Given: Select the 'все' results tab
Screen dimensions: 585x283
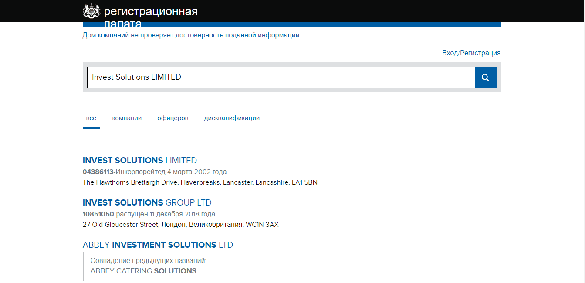Looking at the screenshot, I should click(x=91, y=118).
